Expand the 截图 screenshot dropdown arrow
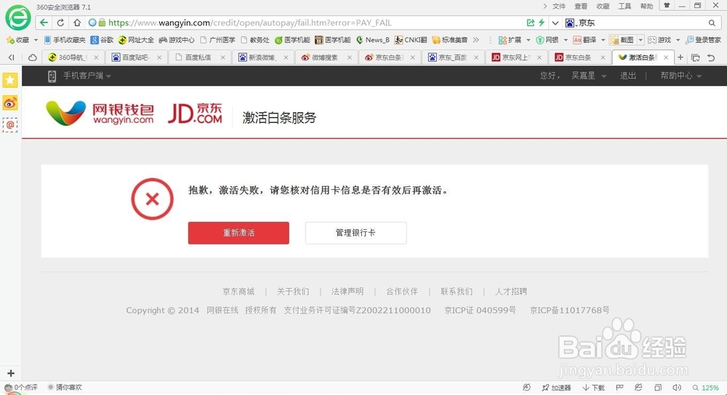727x395 pixels. pos(640,40)
